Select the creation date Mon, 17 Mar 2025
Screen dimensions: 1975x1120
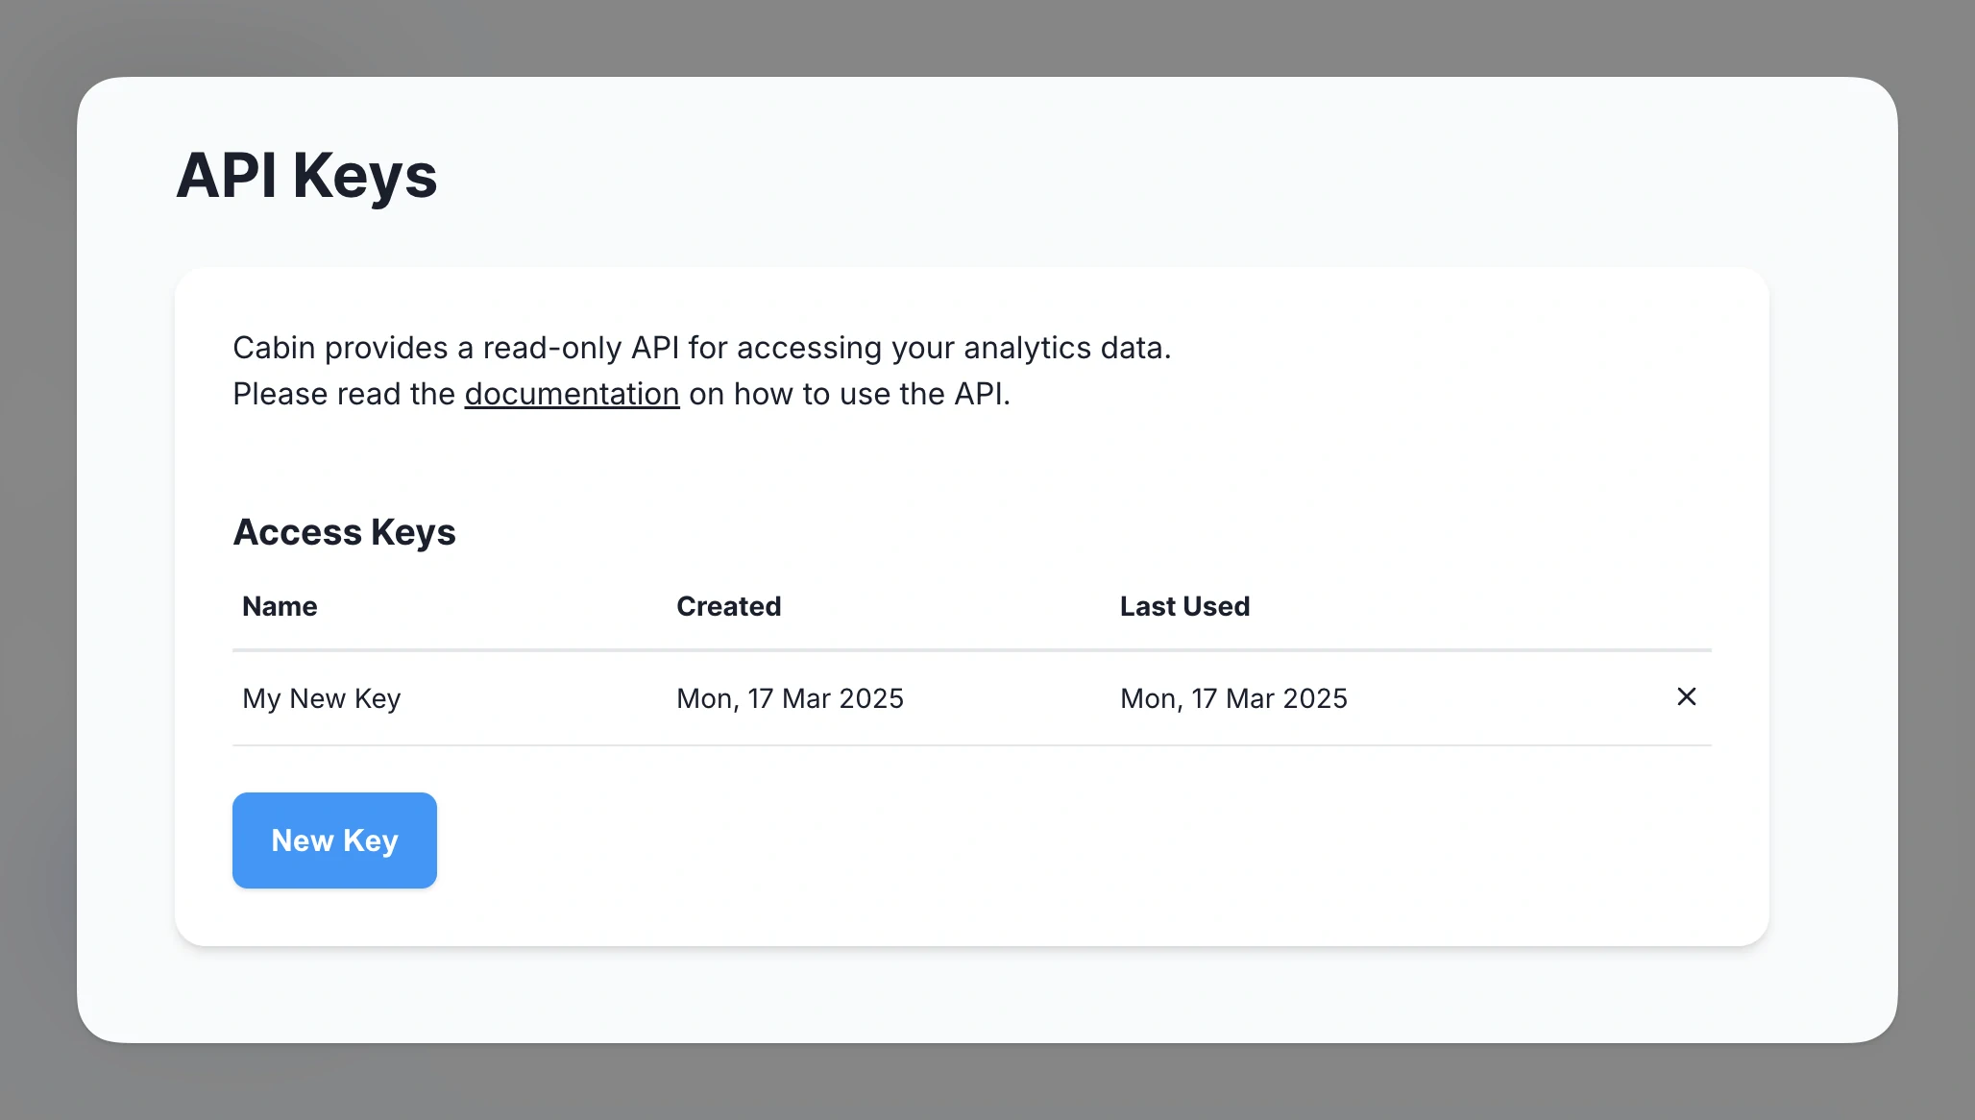click(x=790, y=698)
